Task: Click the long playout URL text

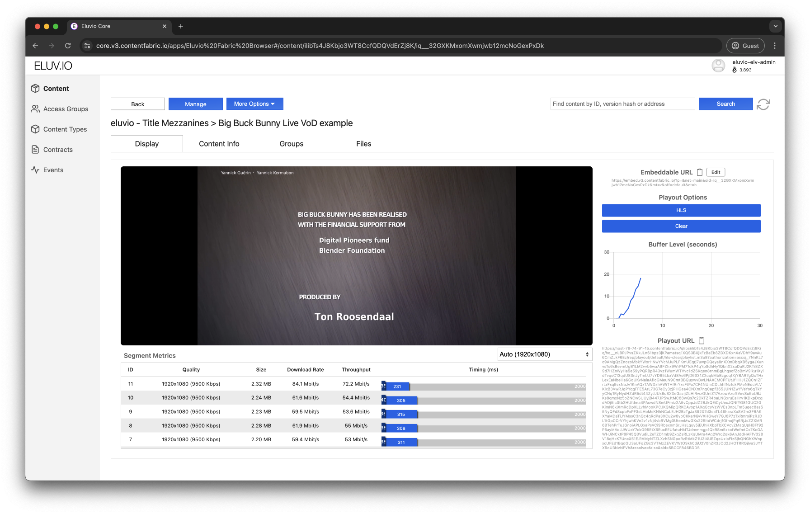Action: pos(683,398)
